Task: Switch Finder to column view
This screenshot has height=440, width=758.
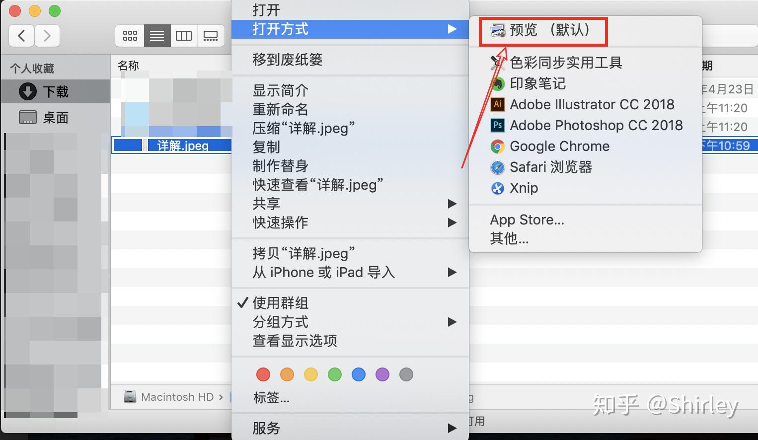Action: point(184,36)
